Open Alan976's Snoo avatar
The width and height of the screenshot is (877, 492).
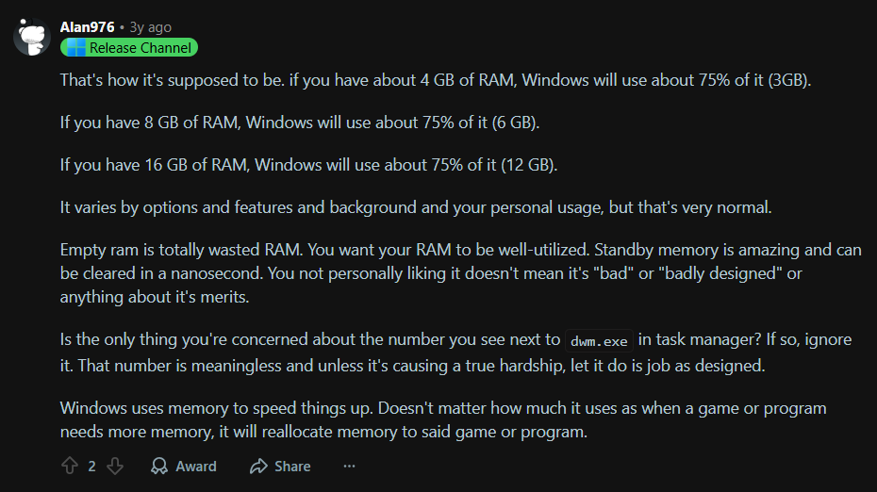31,38
